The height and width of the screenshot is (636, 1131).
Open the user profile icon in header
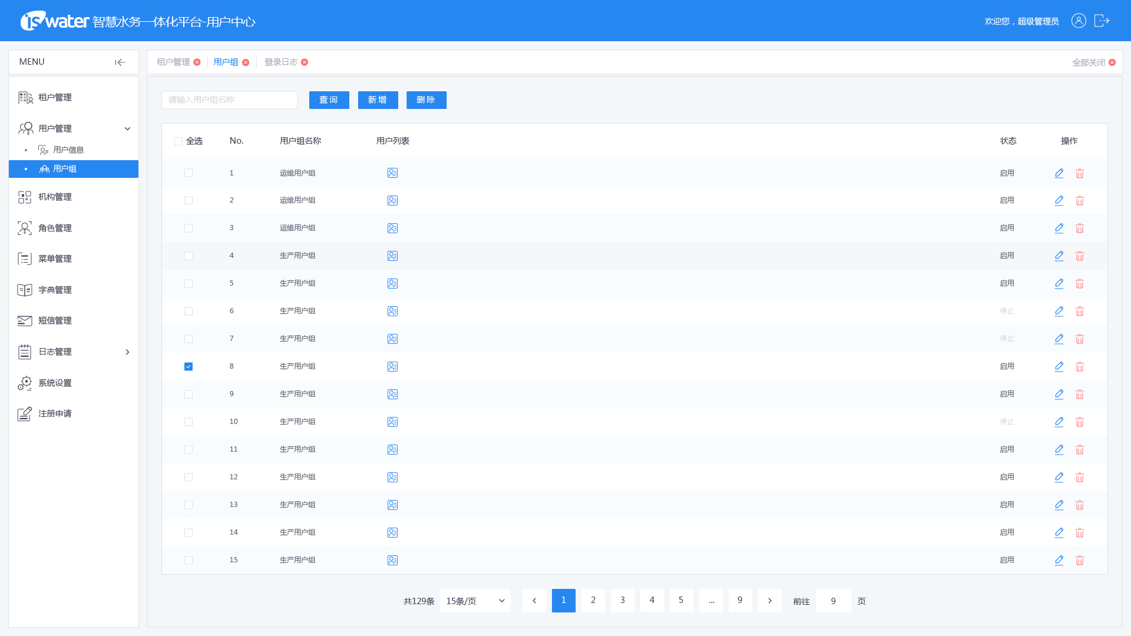coord(1078,21)
